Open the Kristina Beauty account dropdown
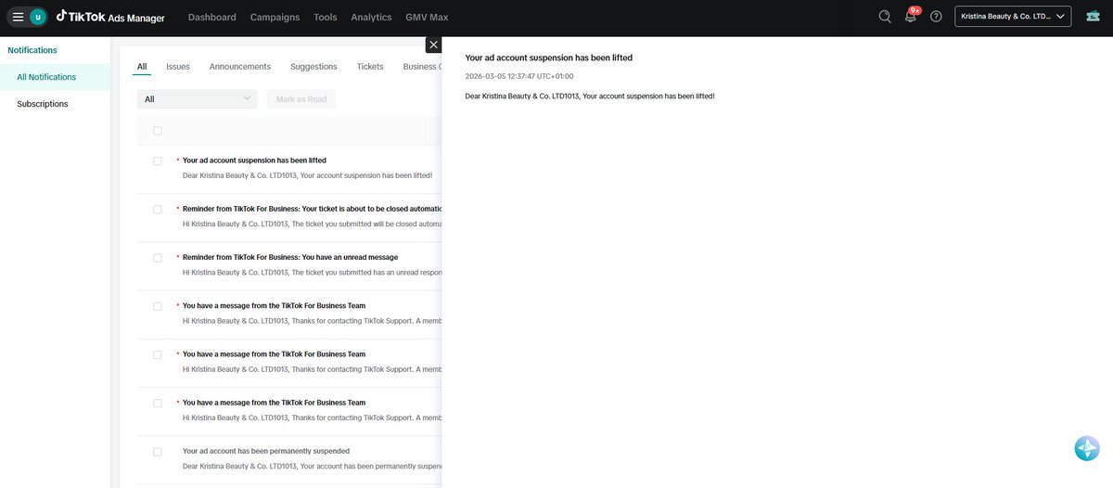 point(1013,17)
